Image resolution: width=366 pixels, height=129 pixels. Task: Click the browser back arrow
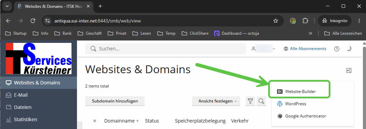coord(9,21)
